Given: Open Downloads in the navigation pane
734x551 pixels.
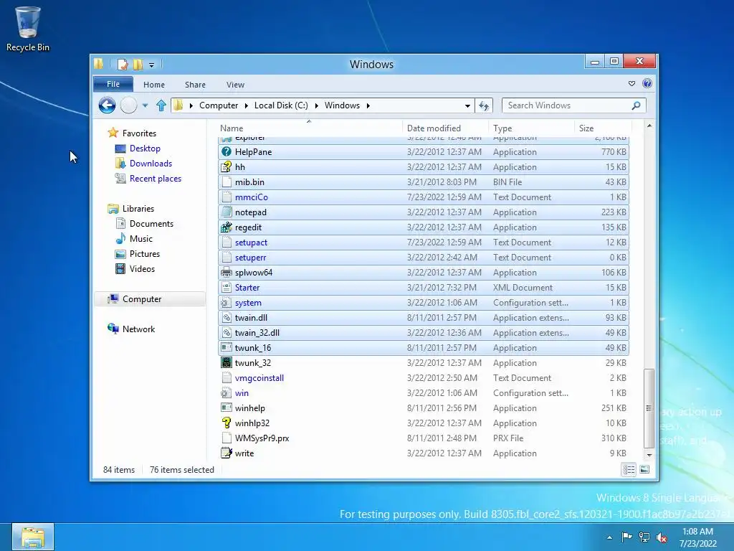Looking at the screenshot, I should coord(151,164).
